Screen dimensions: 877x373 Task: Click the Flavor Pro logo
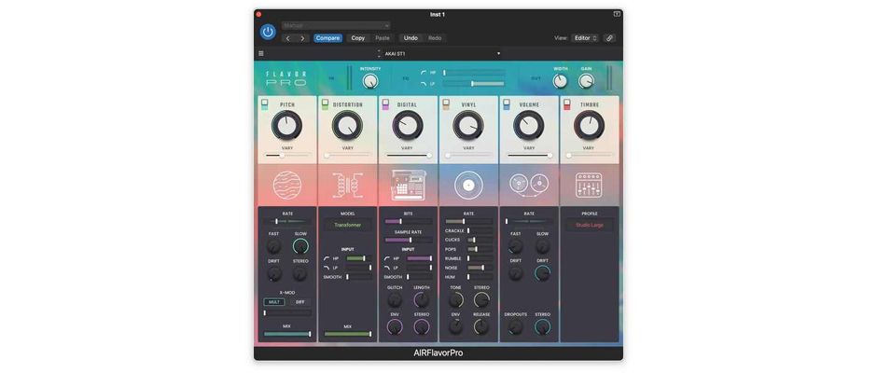pos(286,78)
